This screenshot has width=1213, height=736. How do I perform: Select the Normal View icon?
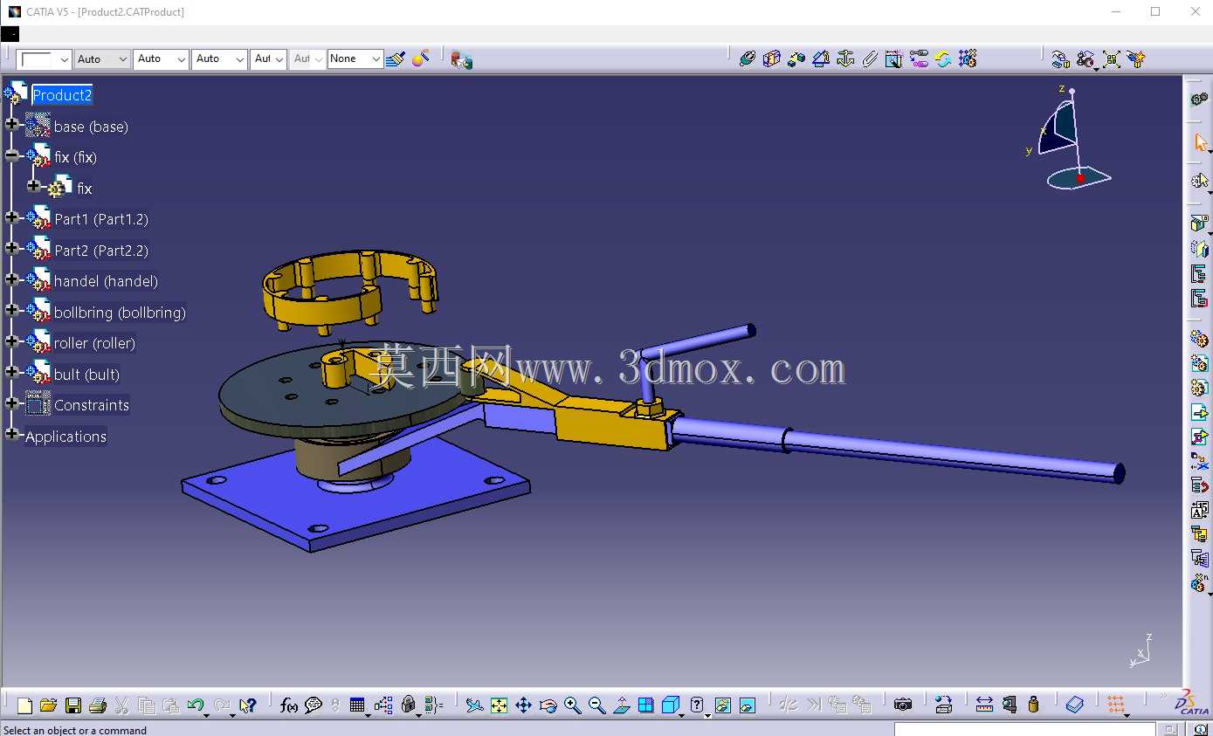(x=622, y=705)
